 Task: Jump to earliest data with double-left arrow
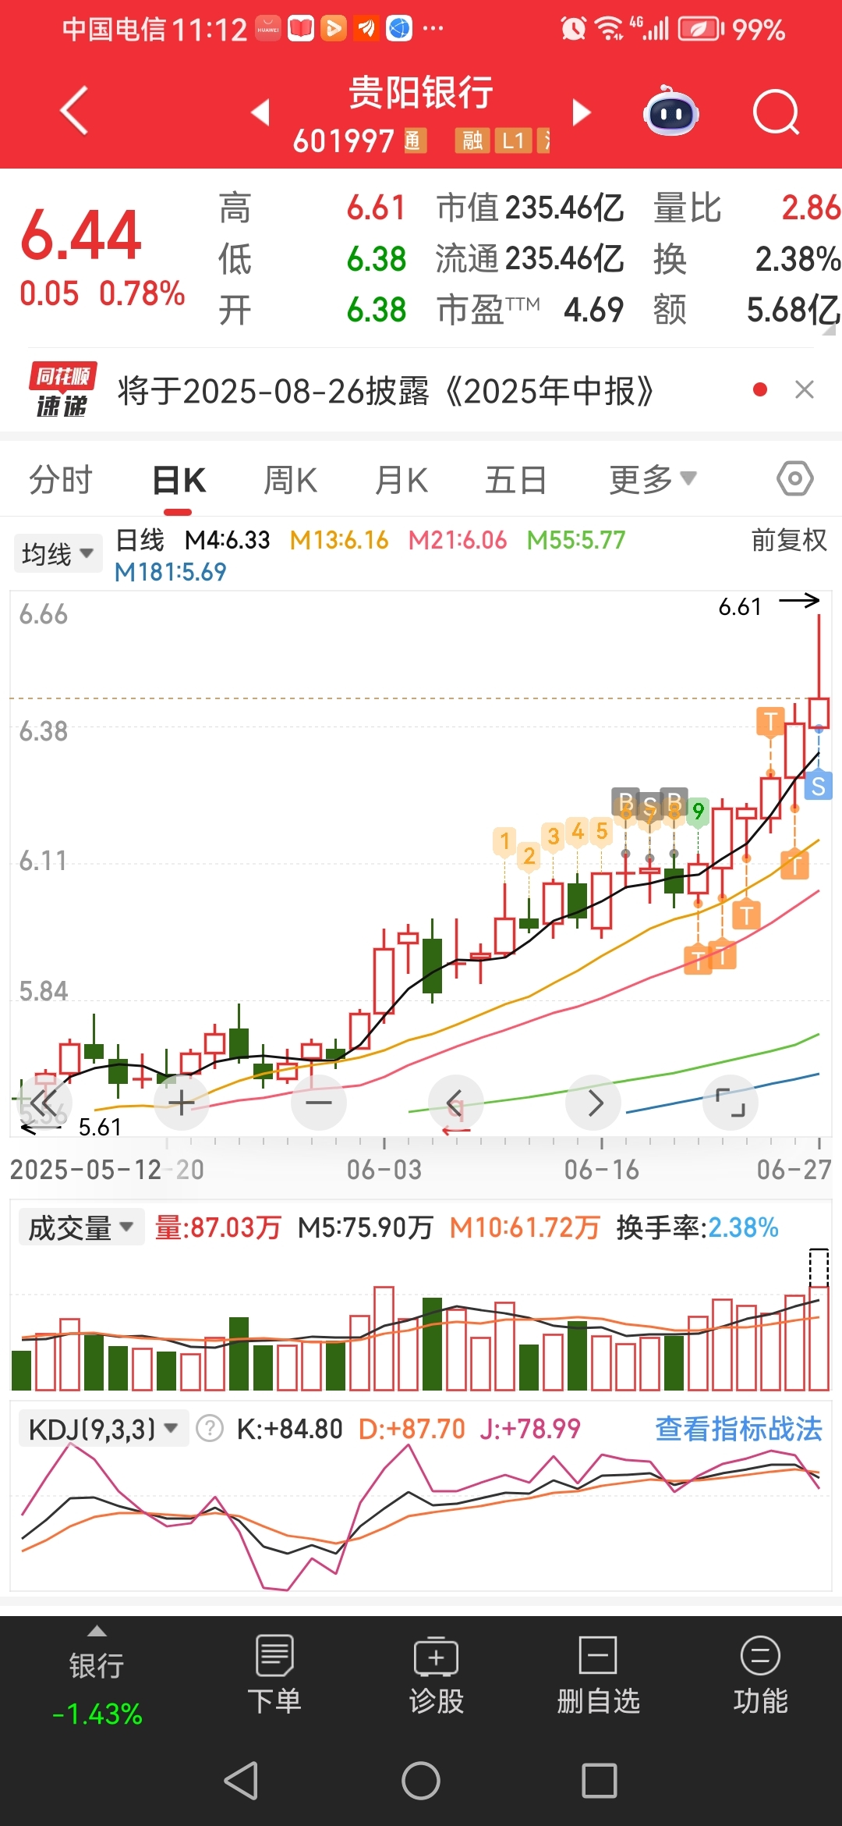pos(44,1103)
